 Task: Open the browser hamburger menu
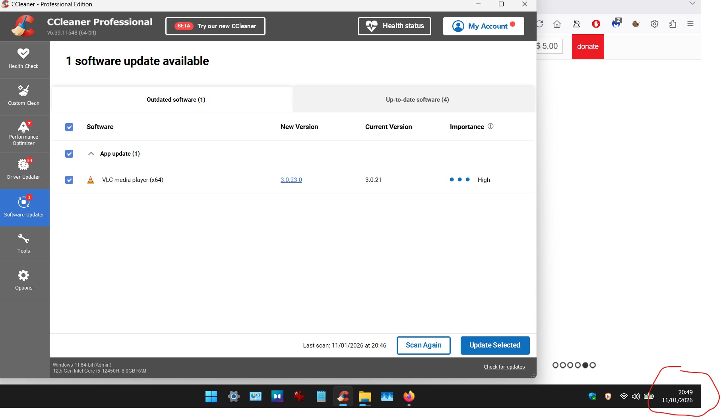pos(690,24)
